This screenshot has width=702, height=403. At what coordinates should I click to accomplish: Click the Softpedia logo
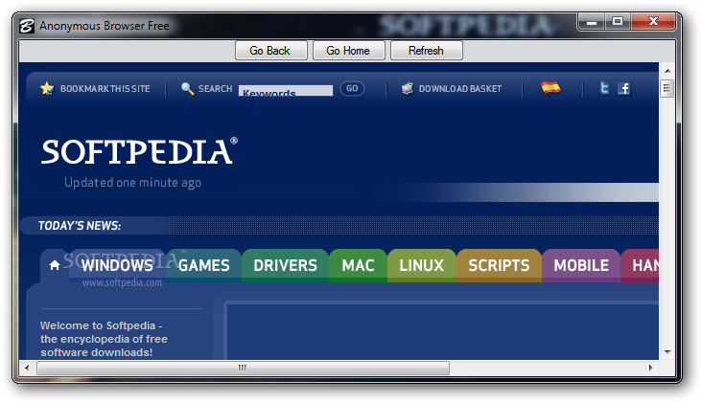point(139,151)
